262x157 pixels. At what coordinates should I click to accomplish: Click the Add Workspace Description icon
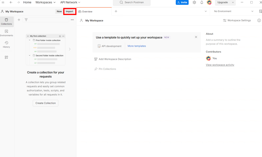[96, 59]
